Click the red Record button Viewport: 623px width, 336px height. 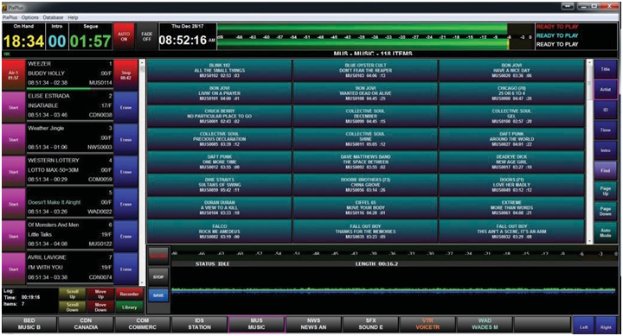pyautogui.click(x=158, y=256)
